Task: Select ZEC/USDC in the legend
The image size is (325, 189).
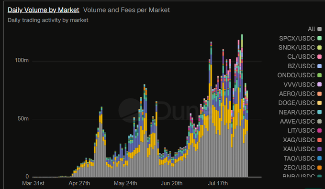Action: pyautogui.click(x=303, y=168)
